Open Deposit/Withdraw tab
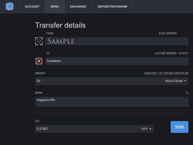 click(x=112, y=7)
